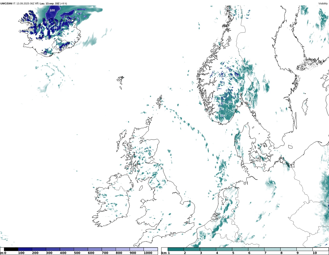This screenshot has width=329, height=255.
Task: Select the 500–600 m legend swatch
Action: tap(81, 249)
